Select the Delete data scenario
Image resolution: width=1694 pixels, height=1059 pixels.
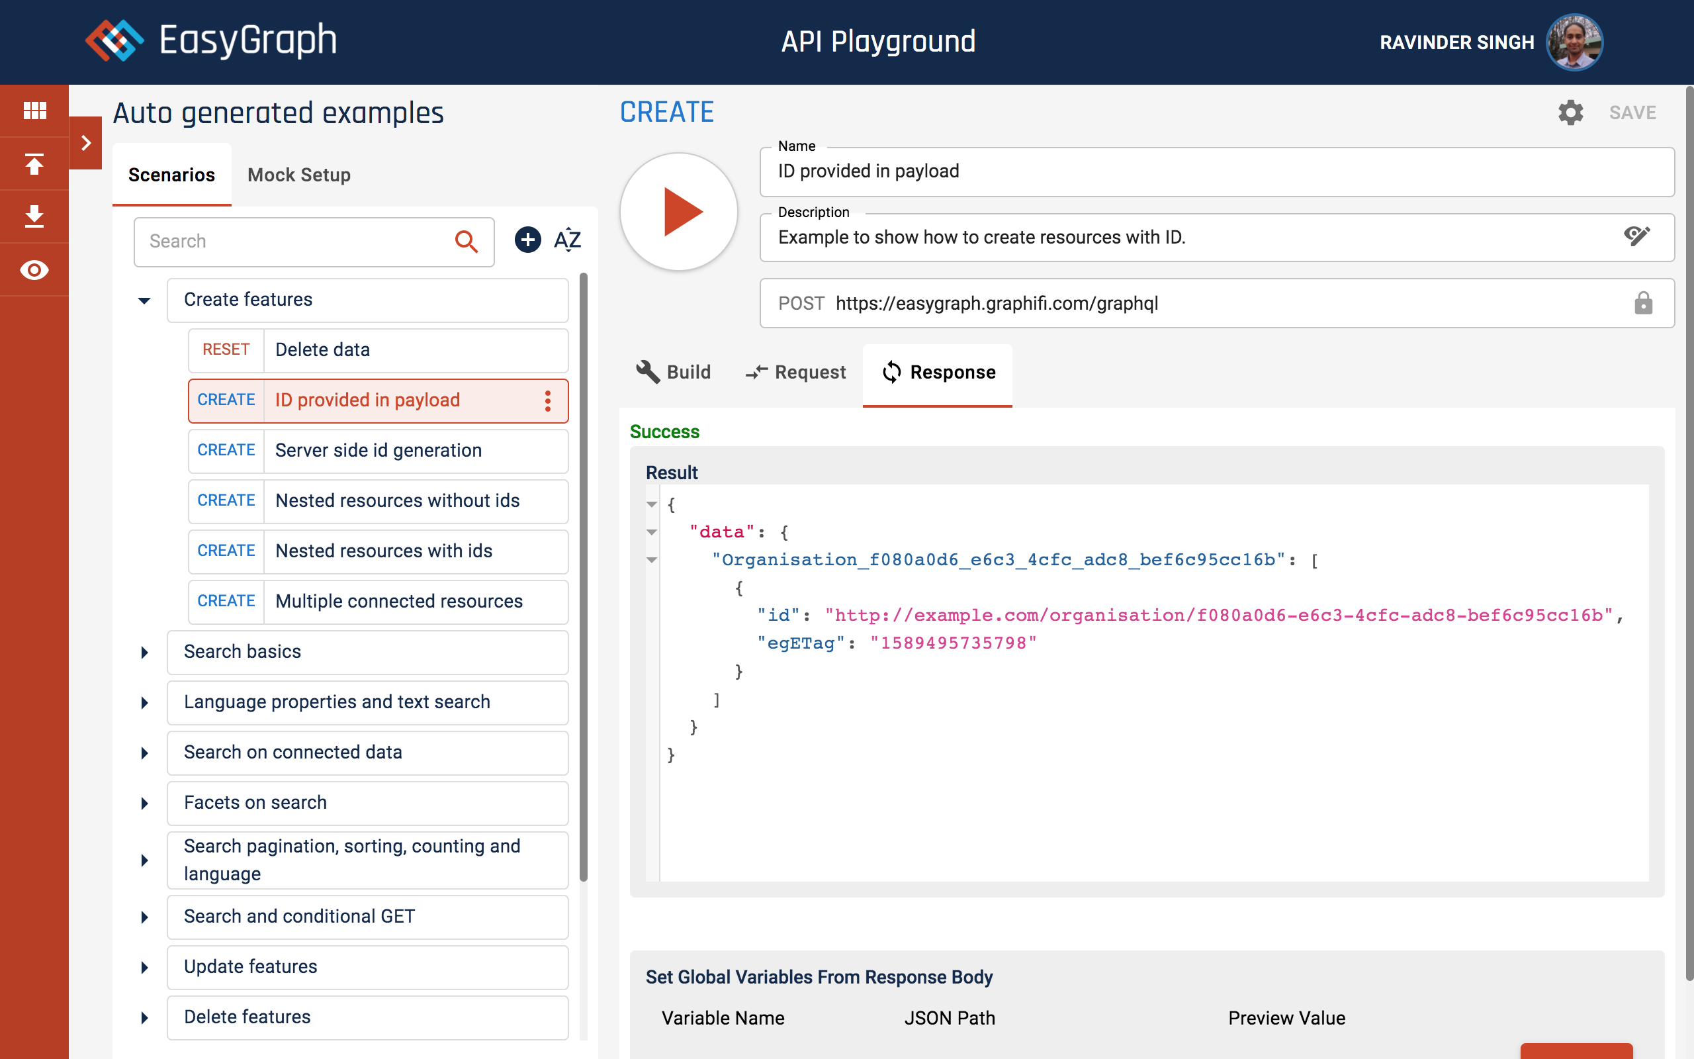[378, 350]
